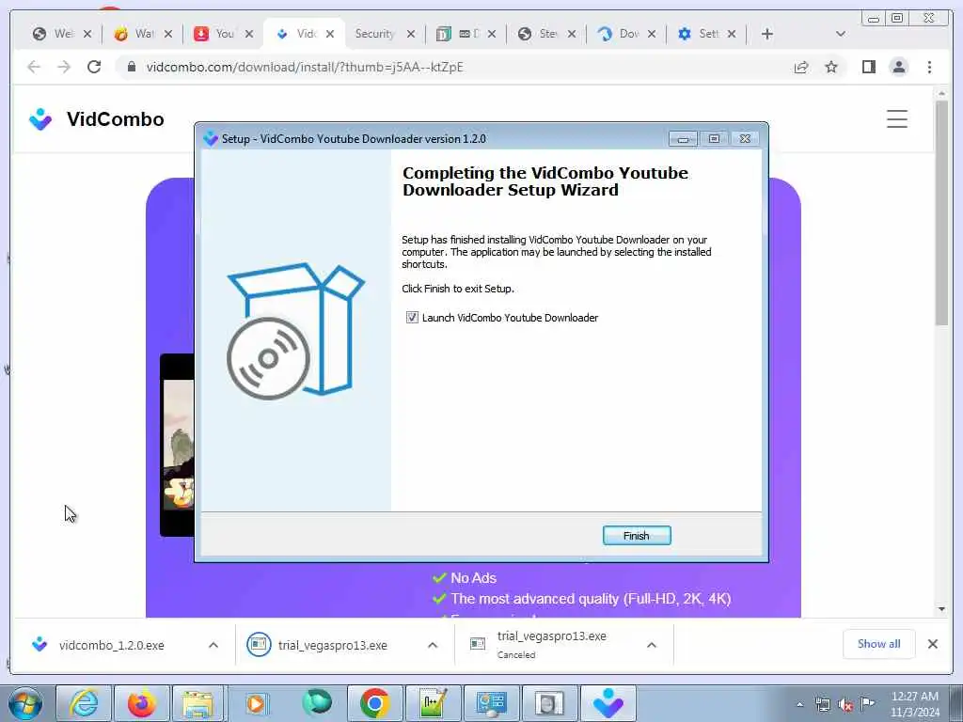Open Chrome from the taskbar

pos(374,703)
